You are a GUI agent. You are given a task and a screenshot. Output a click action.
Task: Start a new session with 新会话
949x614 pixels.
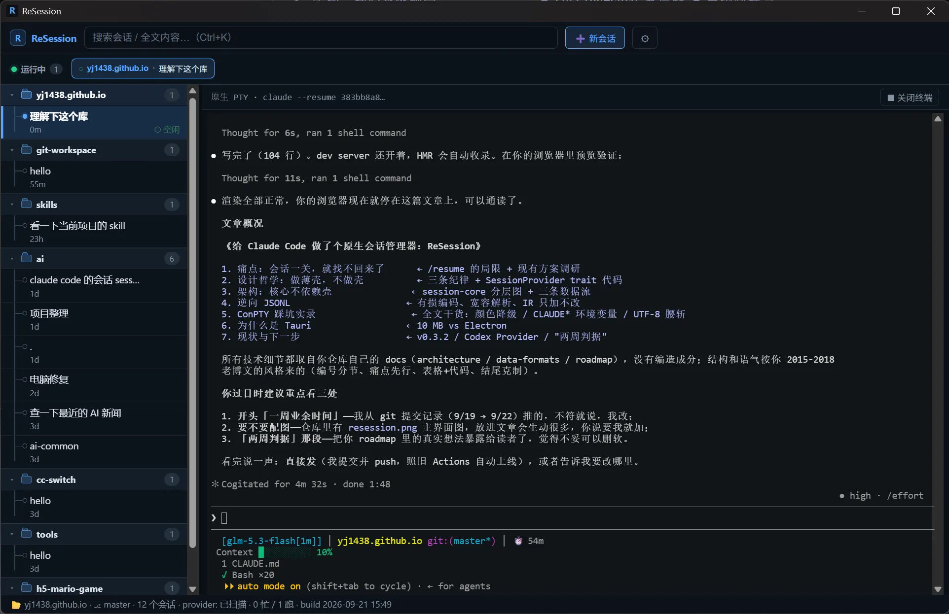pyautogui.click(x=595, y=38)
